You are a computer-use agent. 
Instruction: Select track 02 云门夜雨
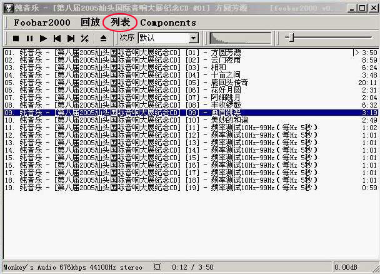click(191, 60)
